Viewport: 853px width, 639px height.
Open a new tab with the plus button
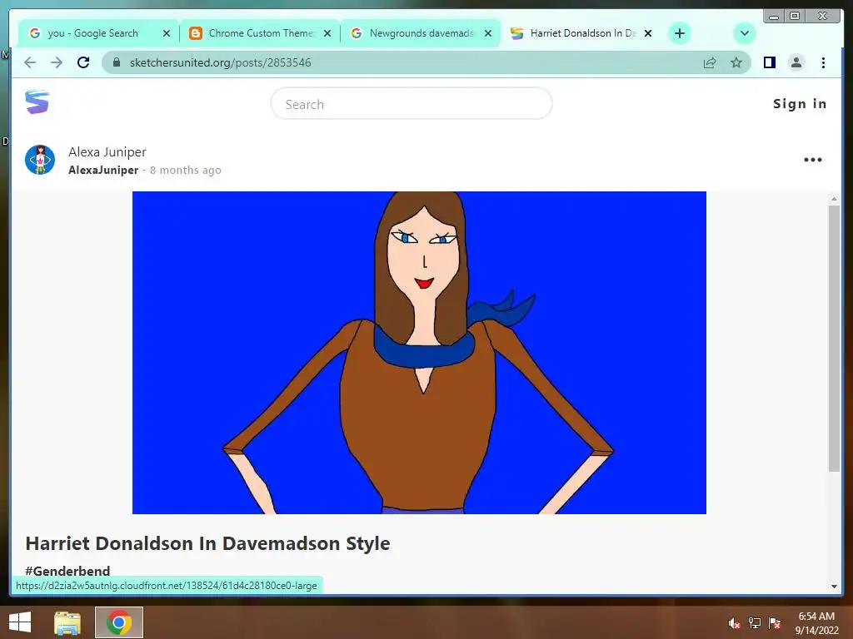coord(680,33)
